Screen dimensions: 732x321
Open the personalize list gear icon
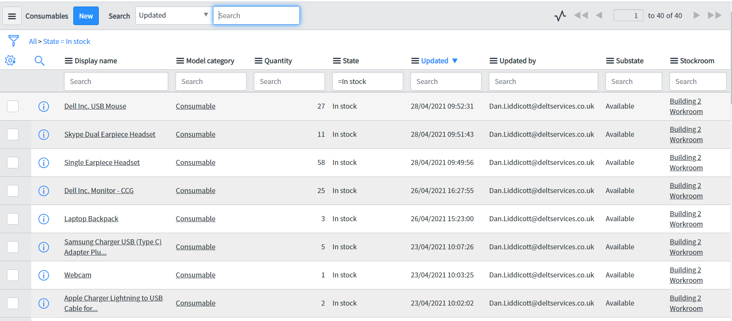point(10,61)
